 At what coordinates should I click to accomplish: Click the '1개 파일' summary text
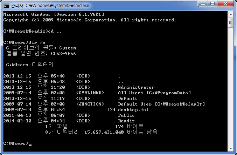tap(56, 126)
